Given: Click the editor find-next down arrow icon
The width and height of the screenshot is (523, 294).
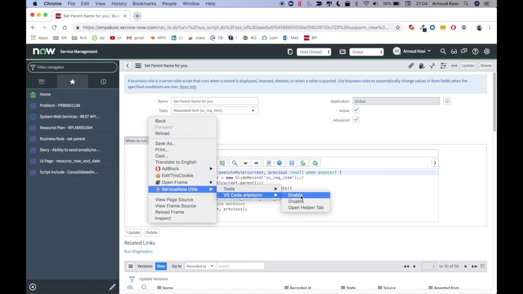Looking at the screenshot, I should [245, 163].
